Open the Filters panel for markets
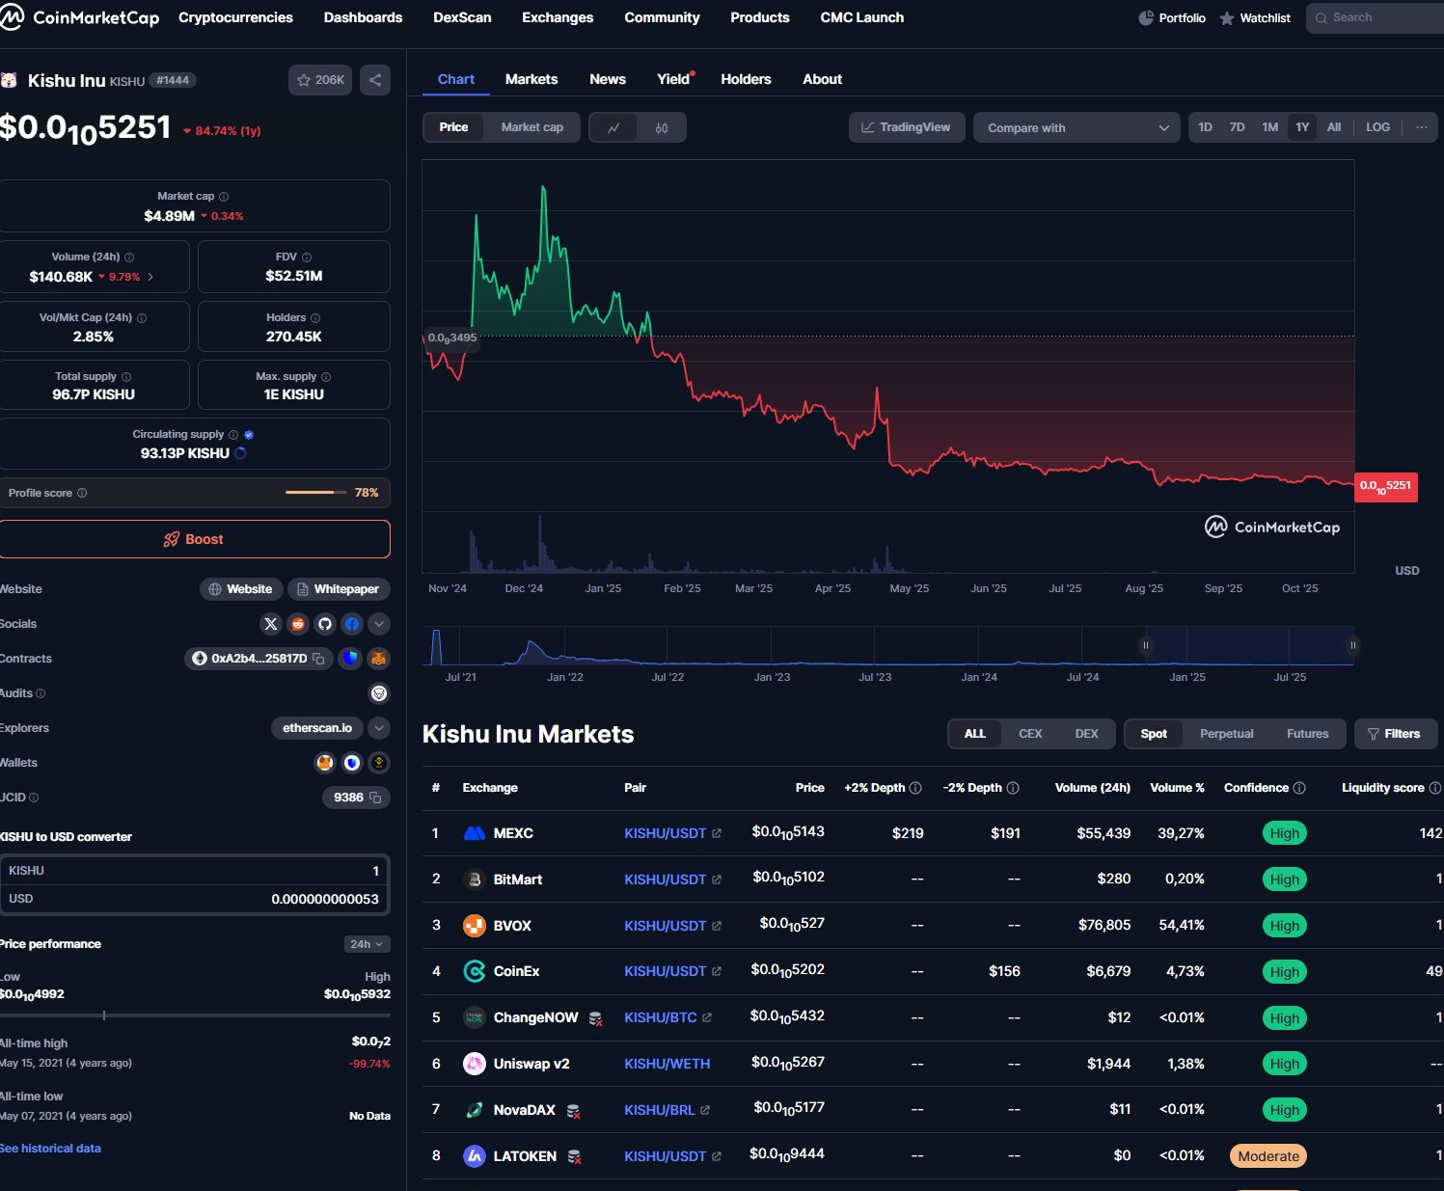The width and height of the screenshot is (1444, 1191). click(1395, 734)
